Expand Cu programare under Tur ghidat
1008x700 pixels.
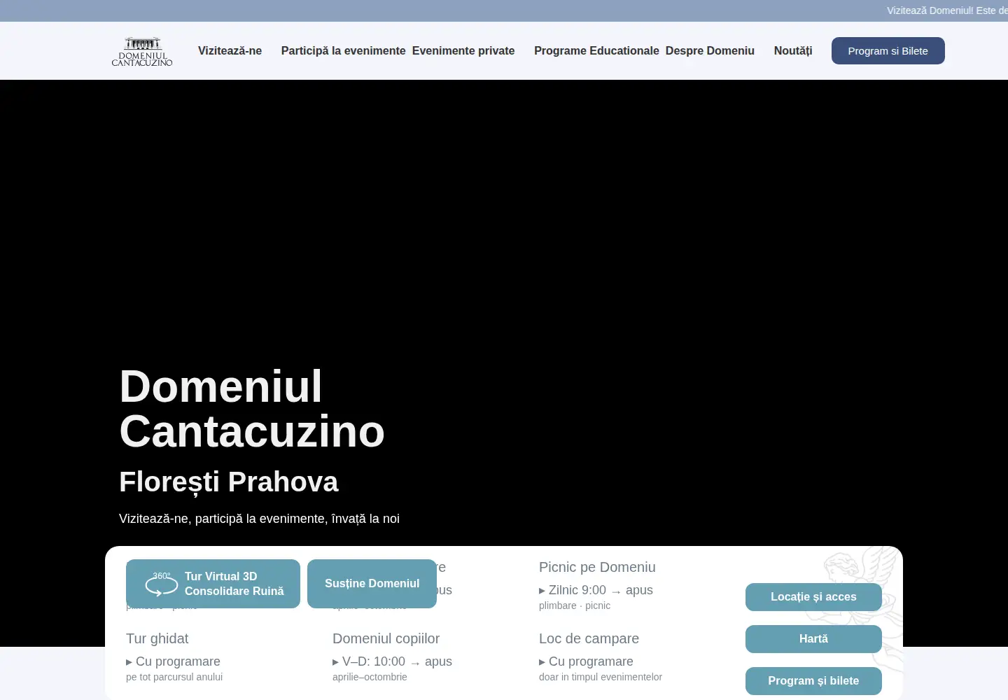173,661
